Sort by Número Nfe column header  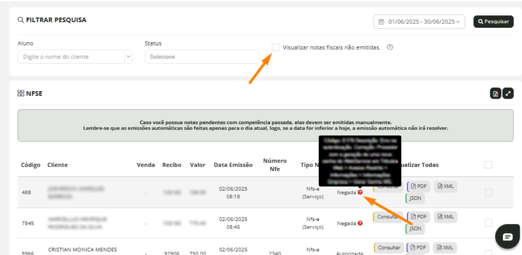pos(275,165)
